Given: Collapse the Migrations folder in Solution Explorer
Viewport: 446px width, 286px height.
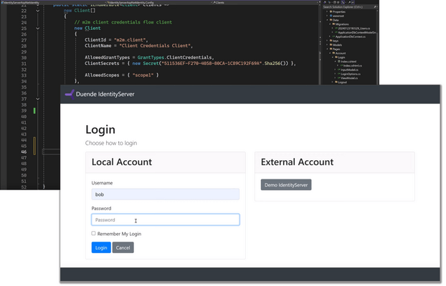Looking at the screenshot, I should (331, 24).
